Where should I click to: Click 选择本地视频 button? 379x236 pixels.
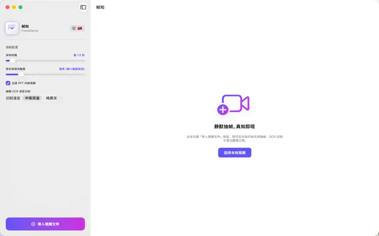click(x=235, y=153)
